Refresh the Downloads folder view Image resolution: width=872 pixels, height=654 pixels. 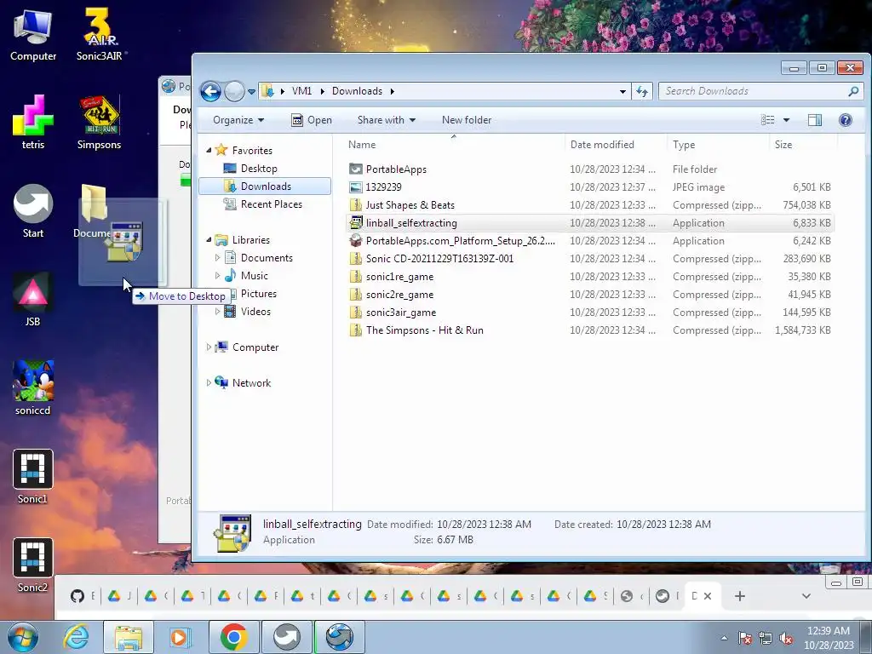pos(642,91)
